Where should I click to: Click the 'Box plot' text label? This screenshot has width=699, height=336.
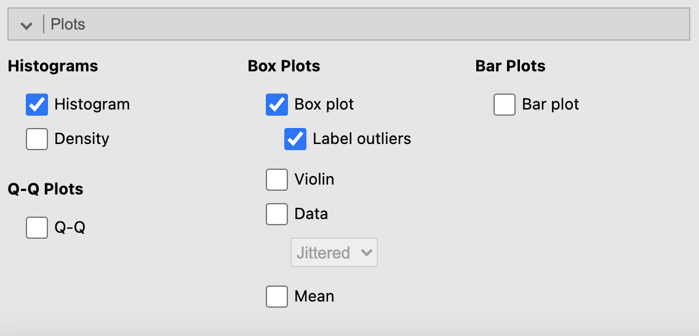tap(324, 105)
